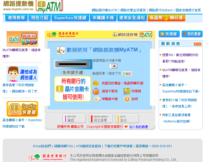
Task: Click the footer link 疑難排解FAQ
Action: 63,146
